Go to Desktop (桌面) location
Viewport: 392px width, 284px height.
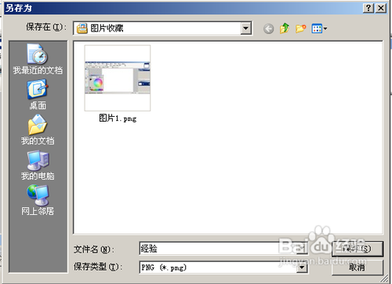[x=38, y=94]
